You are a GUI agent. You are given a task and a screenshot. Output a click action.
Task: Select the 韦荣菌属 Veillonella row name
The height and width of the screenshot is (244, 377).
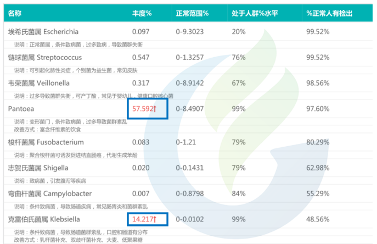pyautogui.click(x=39, y=83)
